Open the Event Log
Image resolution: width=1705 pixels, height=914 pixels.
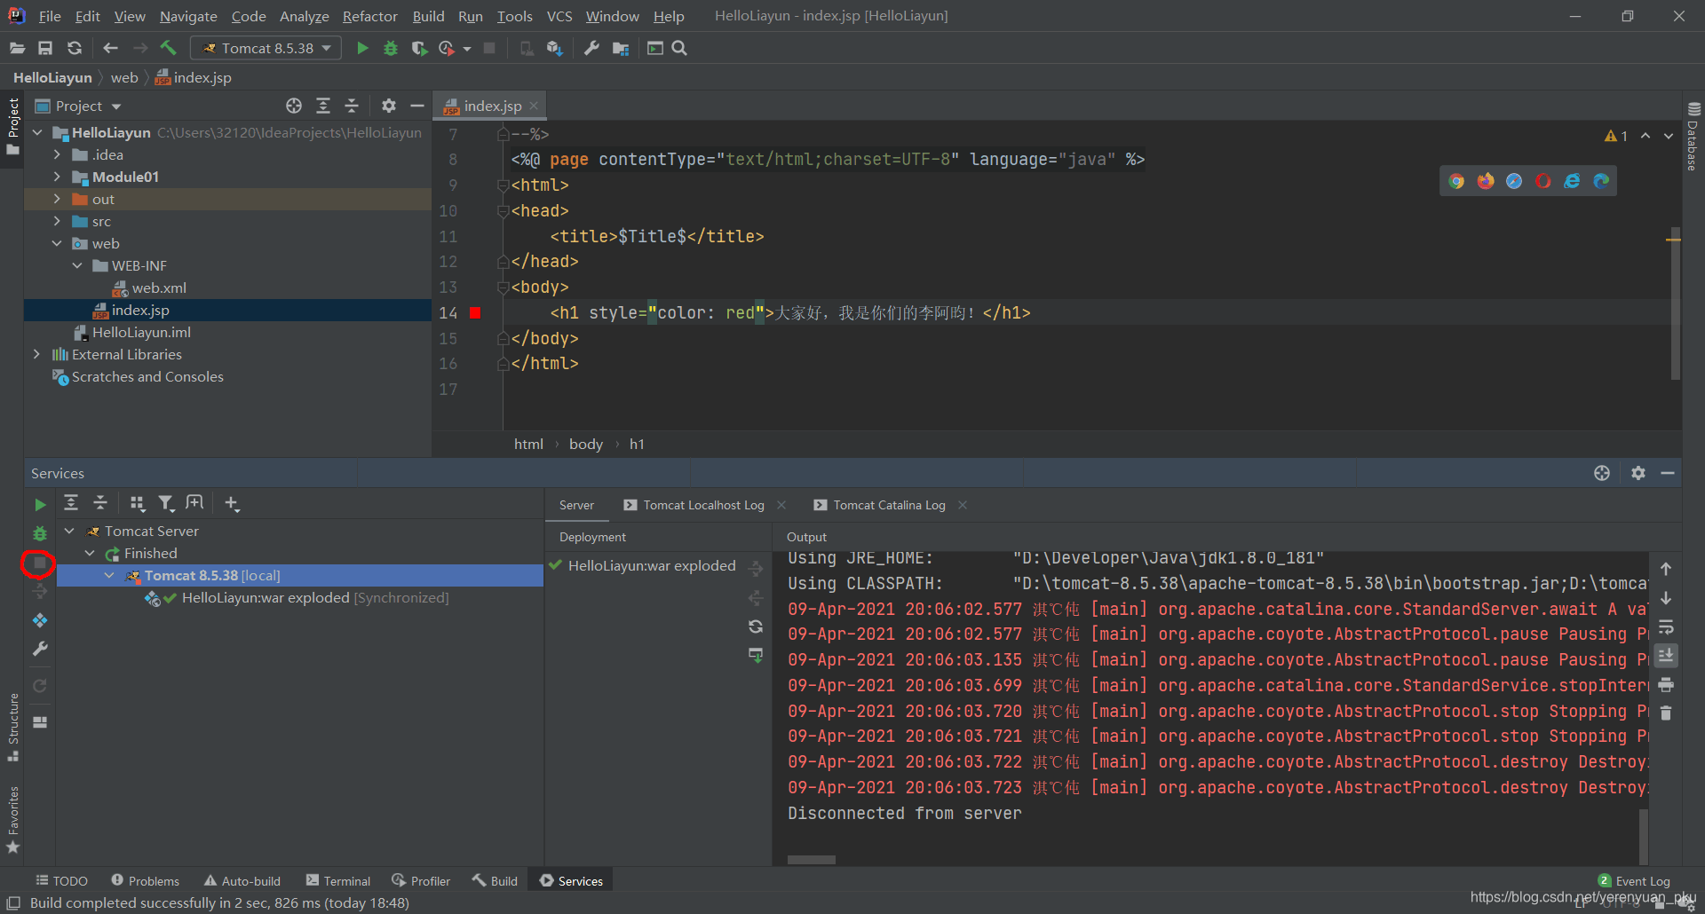click(x=1634, y=880)
